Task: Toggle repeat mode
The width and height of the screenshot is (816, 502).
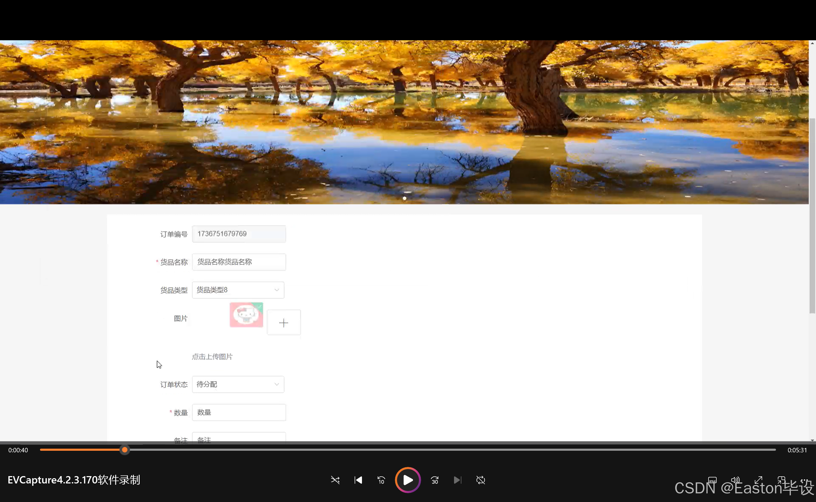Action: click(480, 480)
